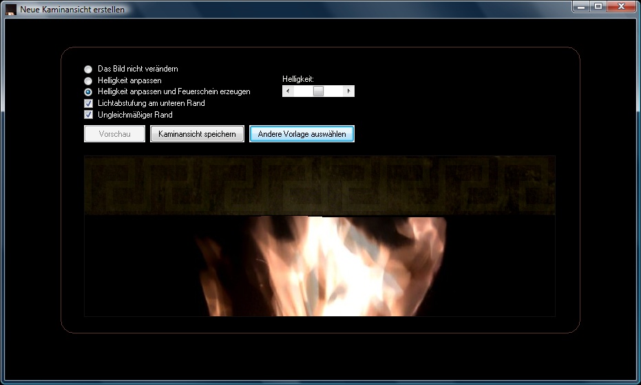Click the fire flames in the preview image
641x385 pixels.
[x=317, y=268]
